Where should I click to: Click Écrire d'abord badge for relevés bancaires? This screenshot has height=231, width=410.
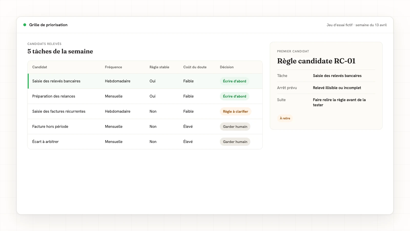(x=234, y=81)
